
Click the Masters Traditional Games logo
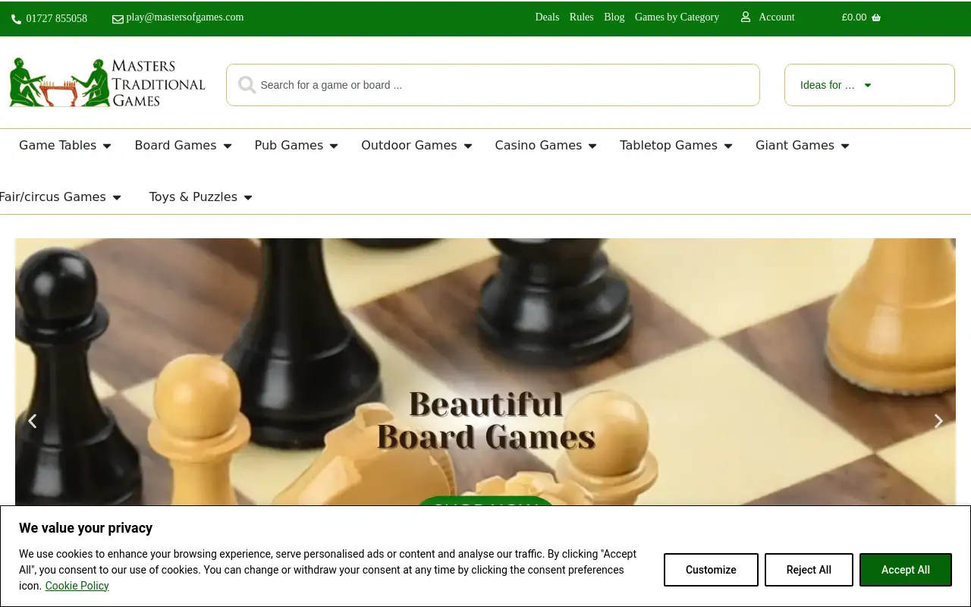click(x=107, y=83)
